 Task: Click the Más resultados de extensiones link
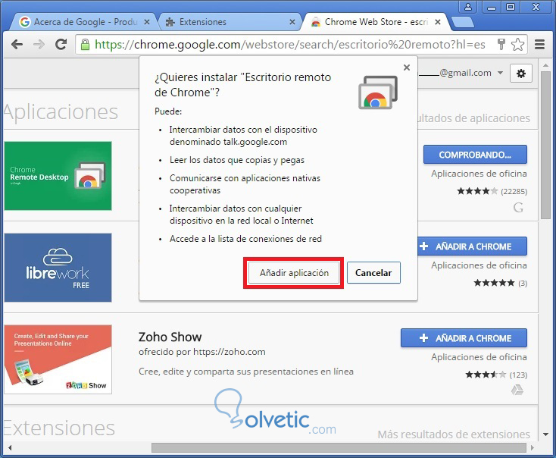pyautogui.click(x=454, y=434)
